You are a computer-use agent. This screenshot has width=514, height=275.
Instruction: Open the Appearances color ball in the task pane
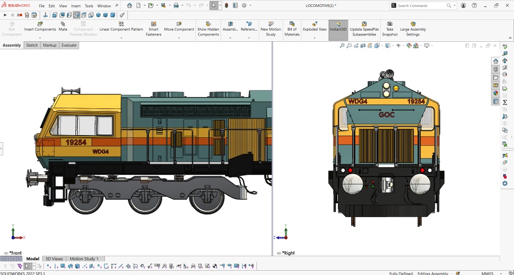point(496,93)
